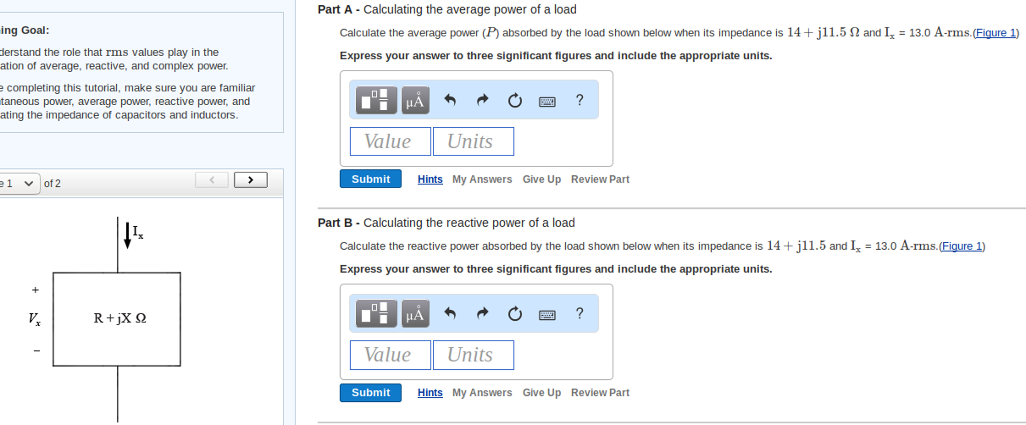The height and width of the screenshot is (425, 1026).
Task: Submit the Part B answer
Action: pyautogui.click(x=370, y=392)
